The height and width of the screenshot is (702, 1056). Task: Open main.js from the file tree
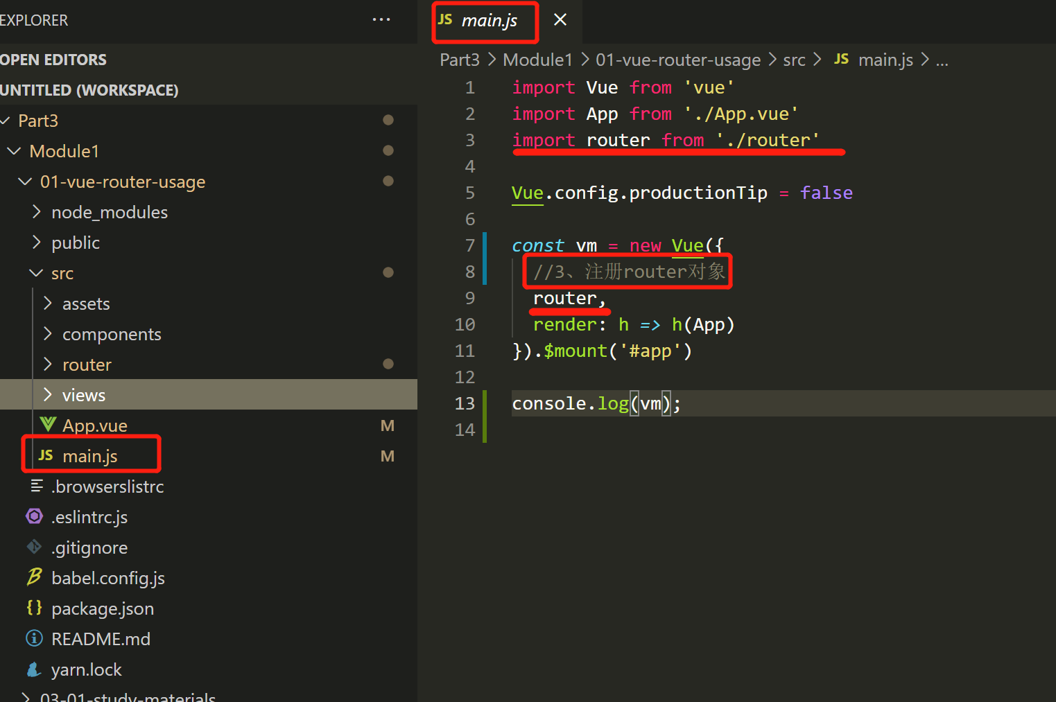(90, 456)
